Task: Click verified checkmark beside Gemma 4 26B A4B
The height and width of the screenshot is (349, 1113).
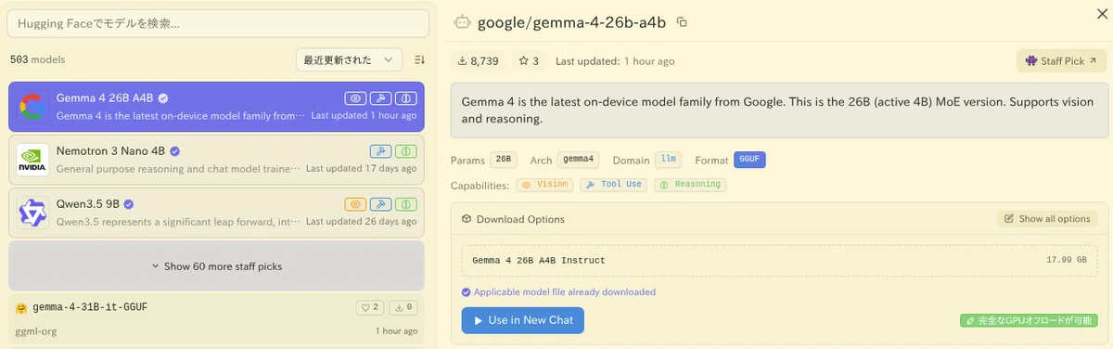Action: [x=163, y=97]
